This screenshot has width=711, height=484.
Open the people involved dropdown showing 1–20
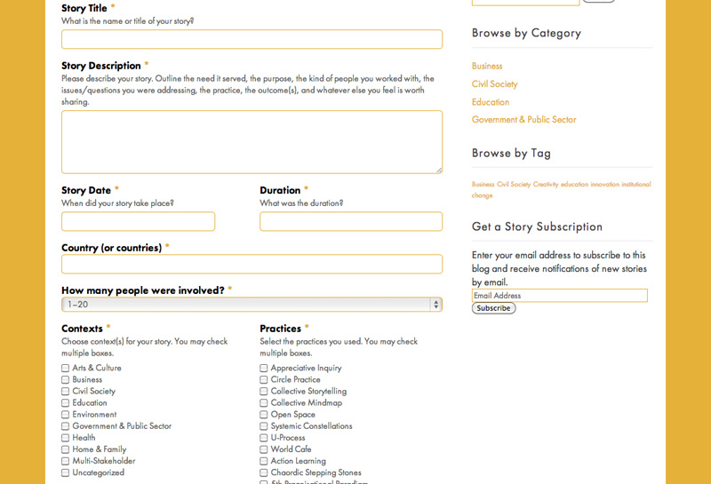click(252, 305)
